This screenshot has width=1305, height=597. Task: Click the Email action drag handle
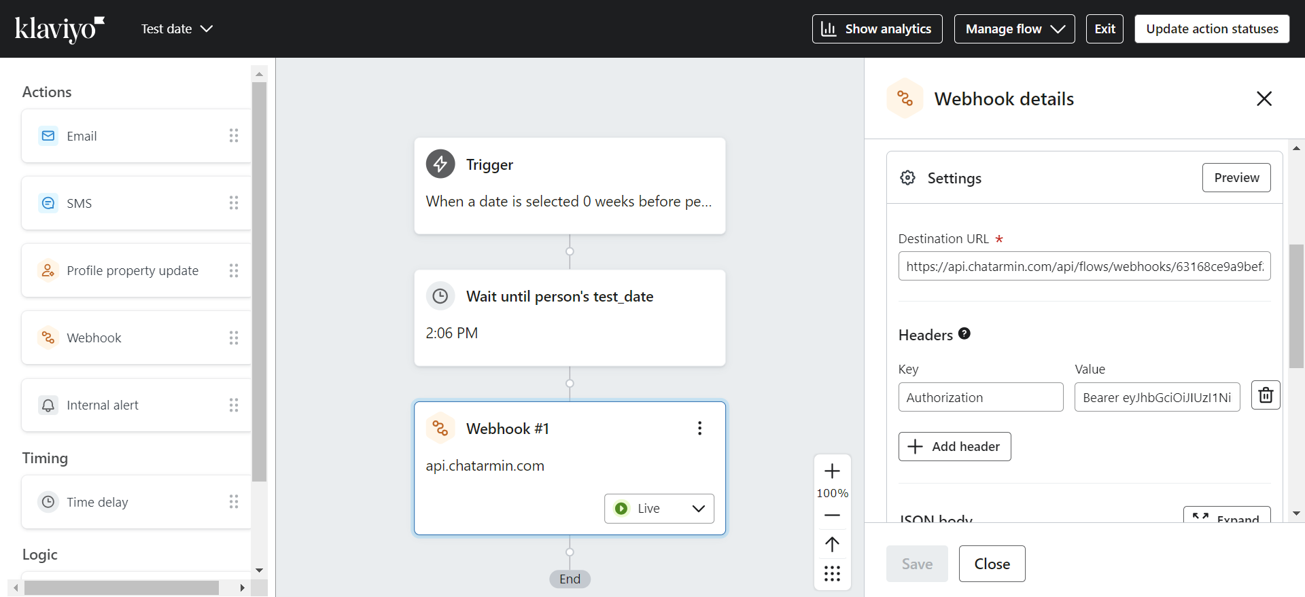click(234, 136)
